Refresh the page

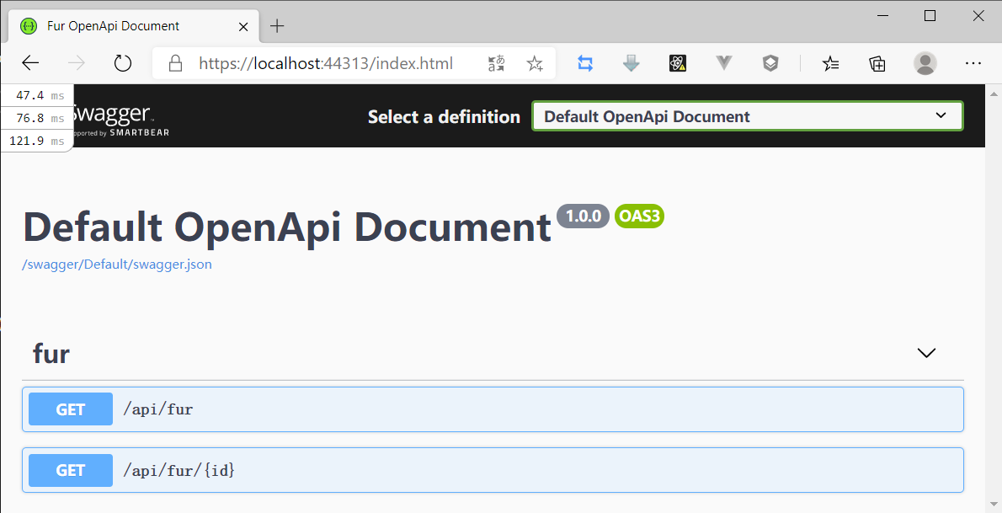point(123,63)
